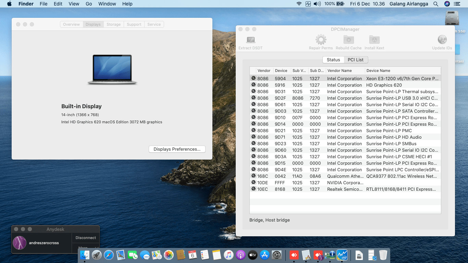The width and height of the screenshot is (468, 263).
Task: Click Disconnect in the Anydesk window
Action: 86,238
